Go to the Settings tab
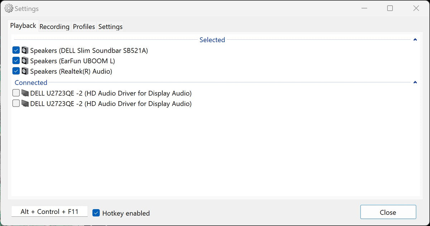Image resolution: width=430 pixels, height=226 pixels. (110, 27)
